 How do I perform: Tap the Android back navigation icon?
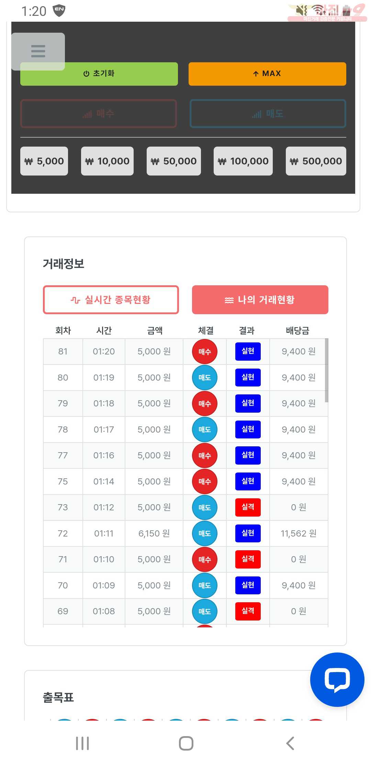[290, 743]
